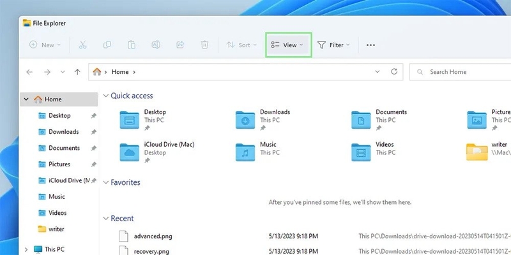This screenshot has width=511, height=255.
Task: Unpin Desktop from sidebar pin icon
Action: click(x=93, y=115)
